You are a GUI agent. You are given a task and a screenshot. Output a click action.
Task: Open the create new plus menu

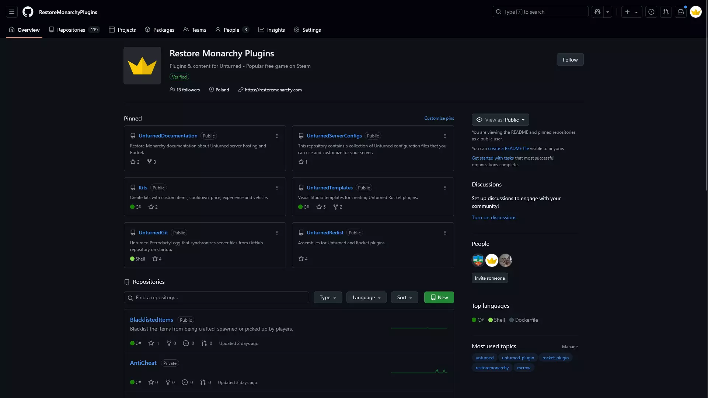(x=632, y=12)
